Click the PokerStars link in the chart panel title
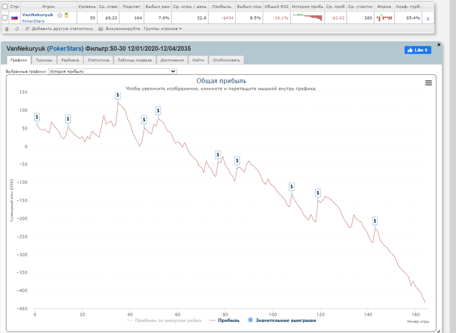The image size is (456, 333). pos(65,49)
